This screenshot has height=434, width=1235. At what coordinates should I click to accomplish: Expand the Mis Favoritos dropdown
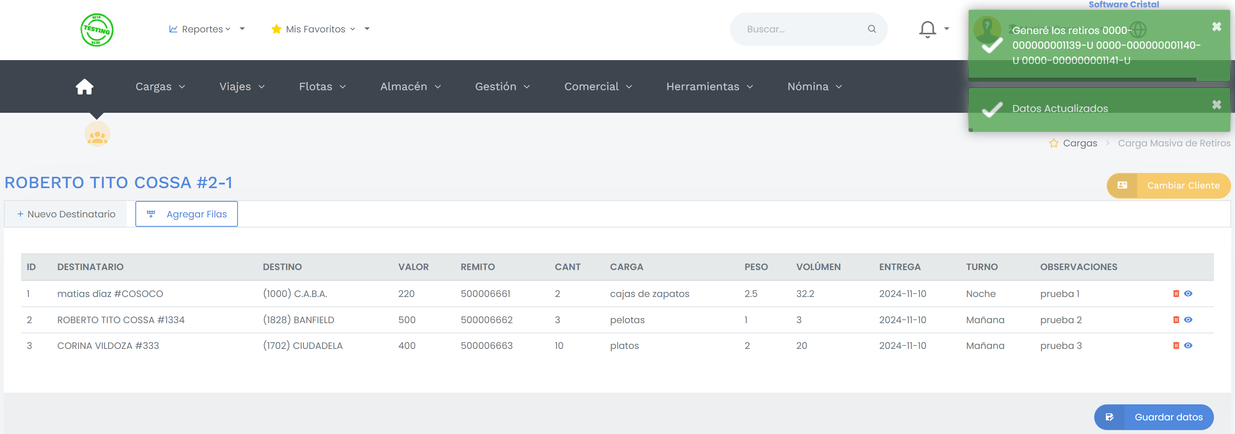[x=320, y=29]
